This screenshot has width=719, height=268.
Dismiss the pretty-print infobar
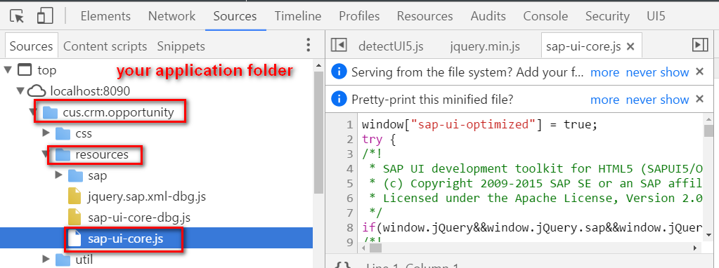tap(699, 99)
